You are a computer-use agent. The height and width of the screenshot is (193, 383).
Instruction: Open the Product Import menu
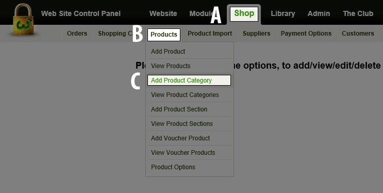(210, 34)
